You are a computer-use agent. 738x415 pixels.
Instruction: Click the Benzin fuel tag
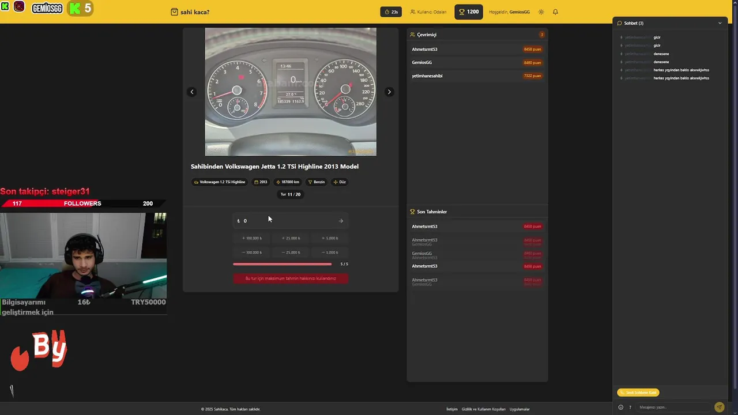317,182
